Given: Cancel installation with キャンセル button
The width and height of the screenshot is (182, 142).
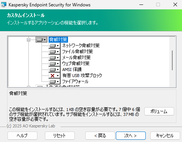Looking at the screenshot, I should tap(165, 136).
